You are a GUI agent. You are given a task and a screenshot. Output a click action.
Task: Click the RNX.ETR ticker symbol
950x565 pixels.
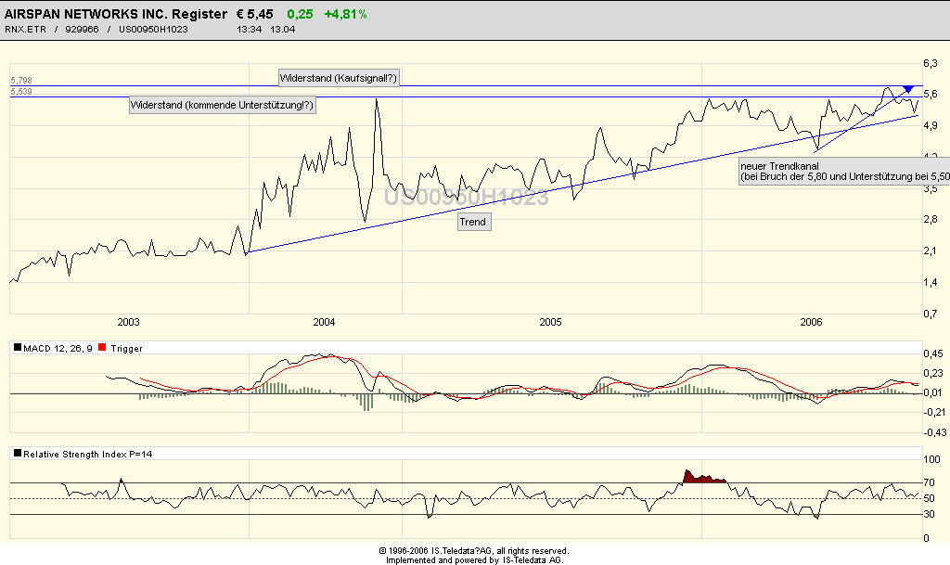coord(25,29)
